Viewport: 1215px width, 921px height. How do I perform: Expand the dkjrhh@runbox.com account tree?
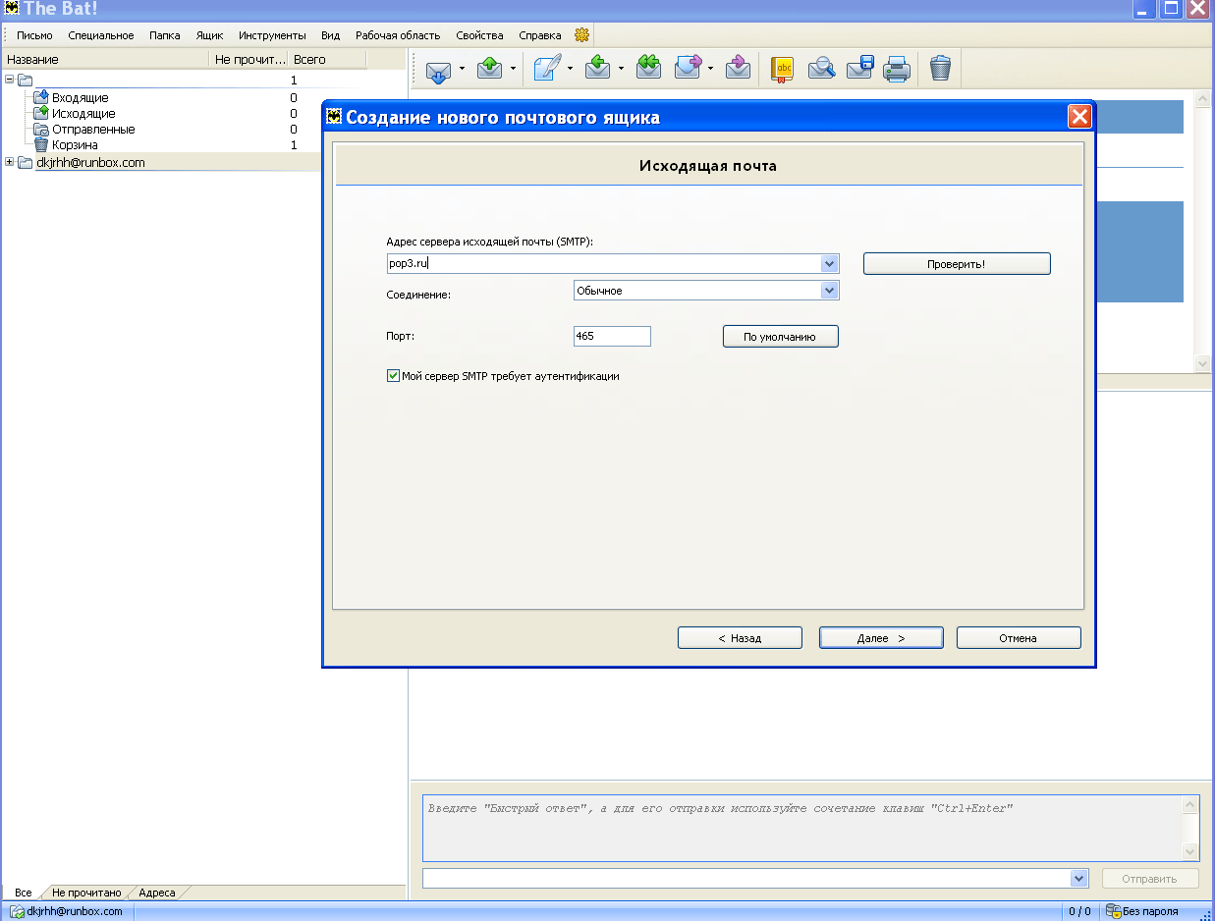click(10, 162)
